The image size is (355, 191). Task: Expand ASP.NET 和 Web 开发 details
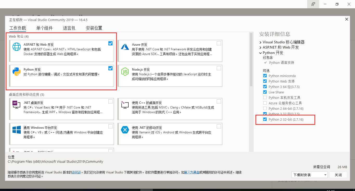pyautogui.click(x=260, y=47)
